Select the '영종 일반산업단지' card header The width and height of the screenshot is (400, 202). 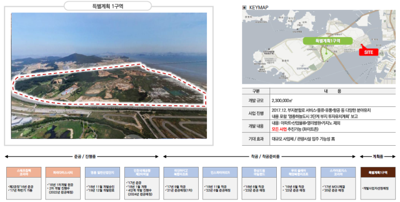[x=102, y=172]
